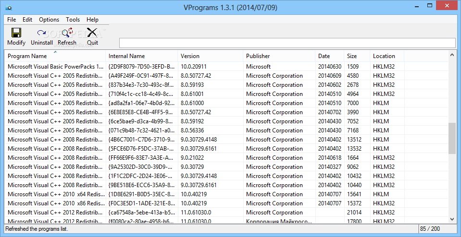The image size is (461, 237).
Task: Click version cell 9.0.30729
Action: click(x=192, y=166)
